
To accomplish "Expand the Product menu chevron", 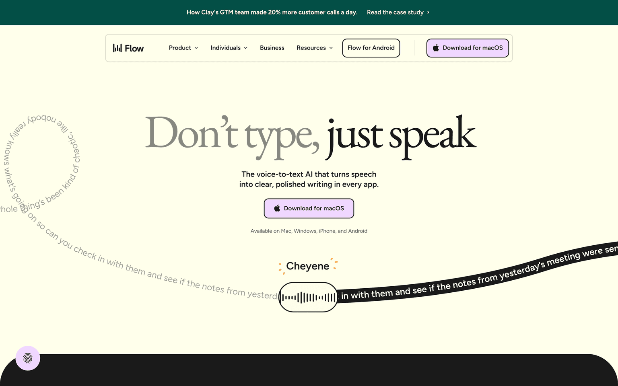I will click(x=196, y=48).
